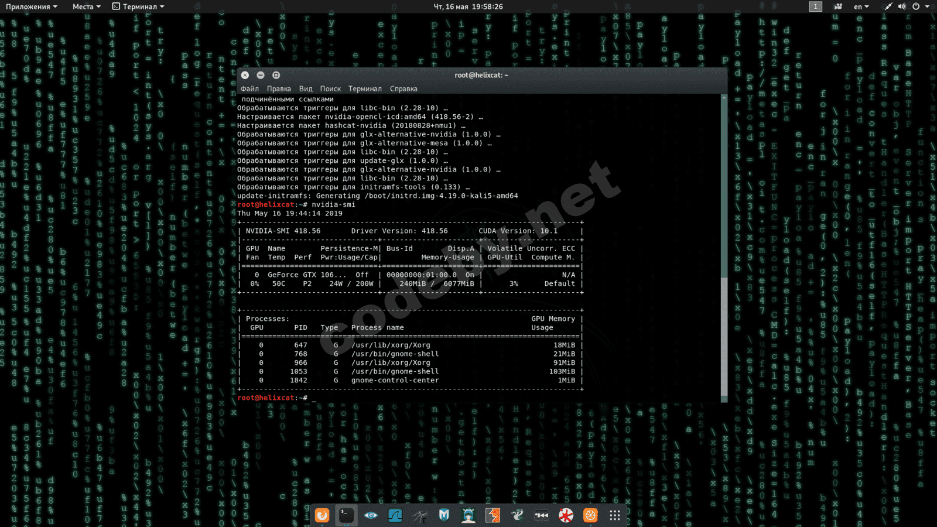The image size is (937, 527).
Task: Launch the red splash icon in dock
Action: click(566, 515)
